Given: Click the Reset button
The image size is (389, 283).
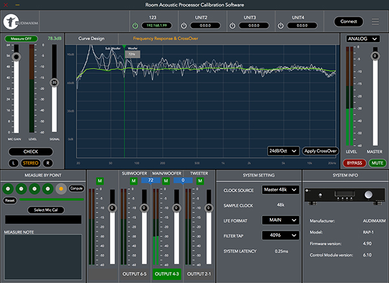Looking at the screenshot, I should point(10,201).
